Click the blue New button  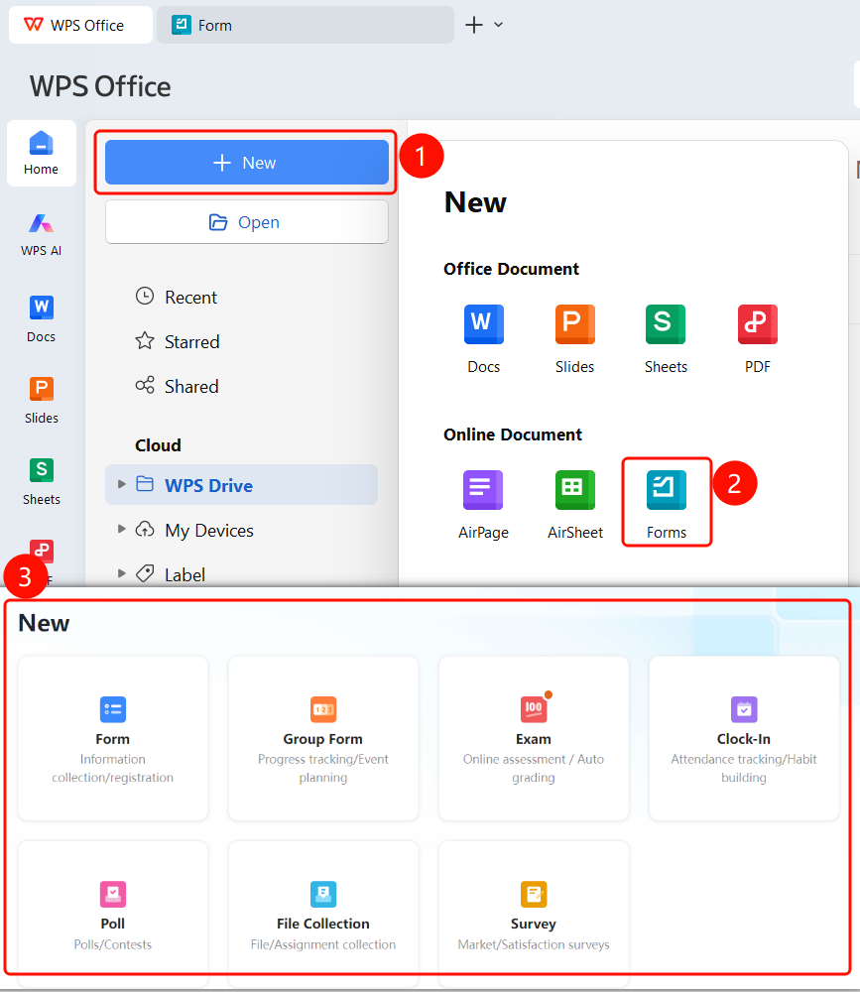coord(247,163)
